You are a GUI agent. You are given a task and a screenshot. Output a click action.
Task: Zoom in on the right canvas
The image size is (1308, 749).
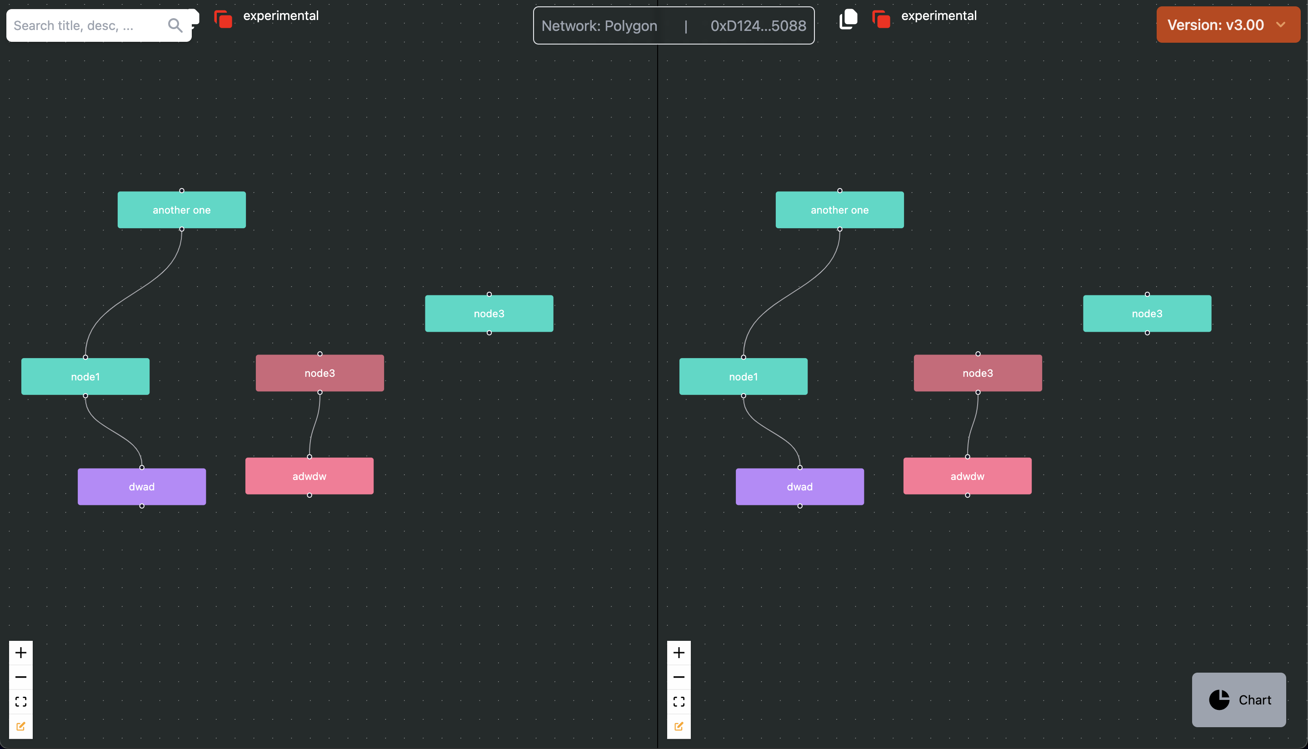[679, 653]
